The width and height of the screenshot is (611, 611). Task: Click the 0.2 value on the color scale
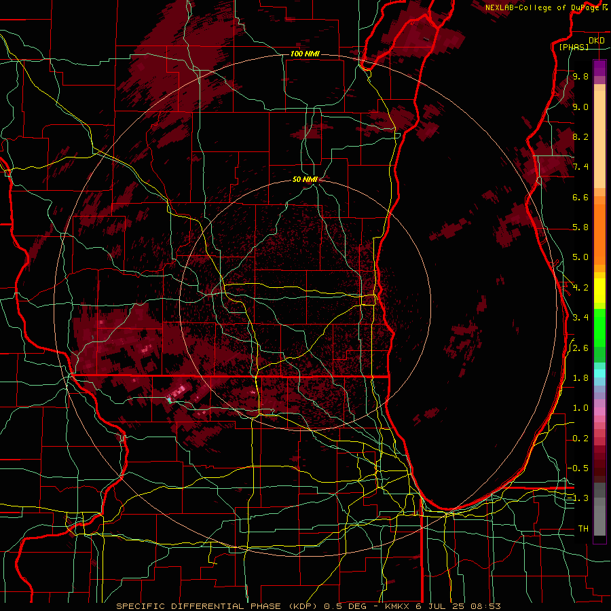tap(580, 439)
